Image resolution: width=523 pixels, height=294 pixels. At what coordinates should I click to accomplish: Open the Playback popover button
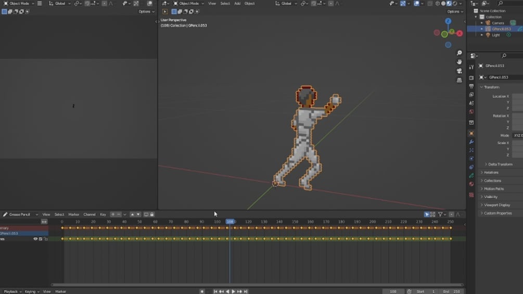[12, 291]
